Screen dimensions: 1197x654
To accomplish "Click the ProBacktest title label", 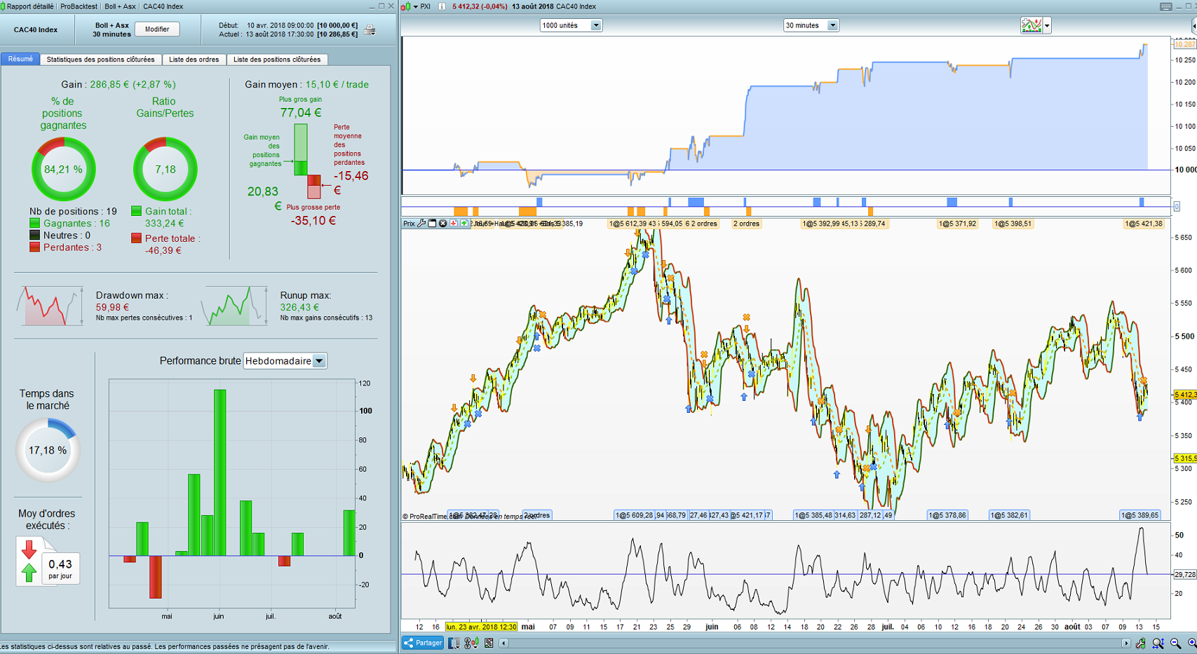I will click(79, 6).
